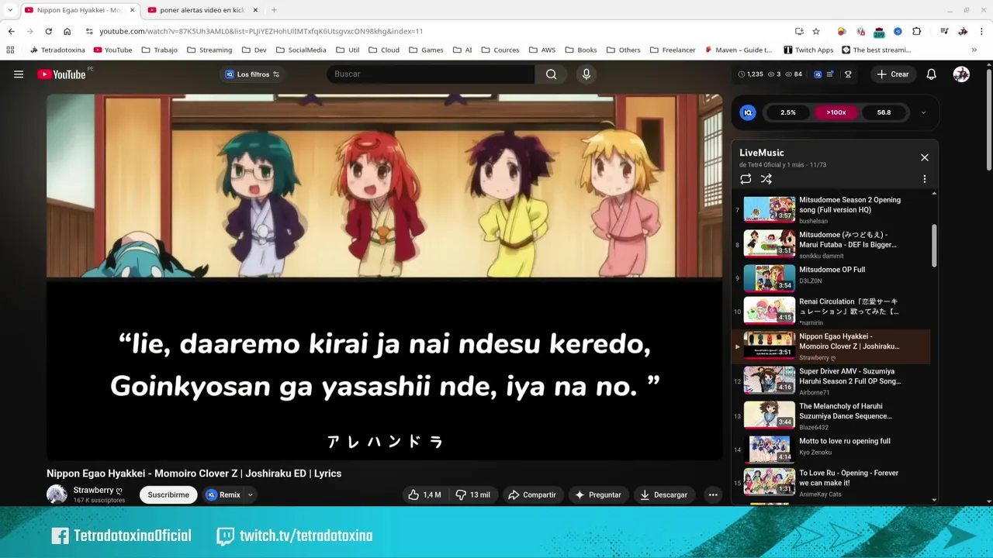The image size is (993, 558).
Task: Open The best streaming bookmark
Action: (876, 50)
